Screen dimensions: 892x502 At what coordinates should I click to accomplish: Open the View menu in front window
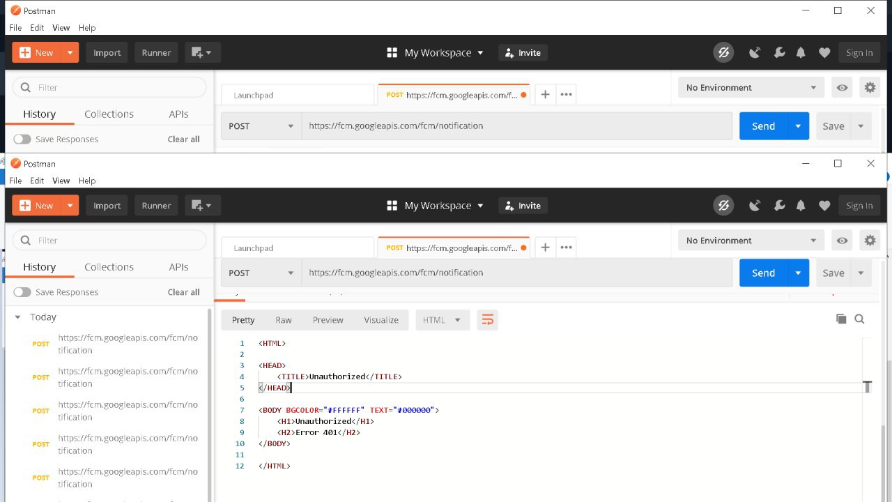61,181
